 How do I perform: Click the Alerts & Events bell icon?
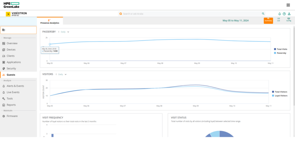point(3,86)
